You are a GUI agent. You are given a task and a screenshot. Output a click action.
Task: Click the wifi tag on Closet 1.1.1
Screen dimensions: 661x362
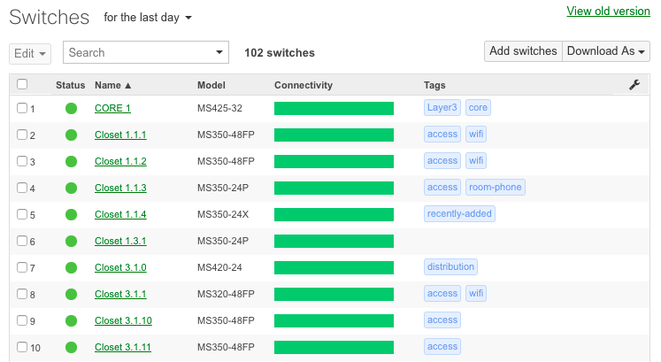(476, 134)
